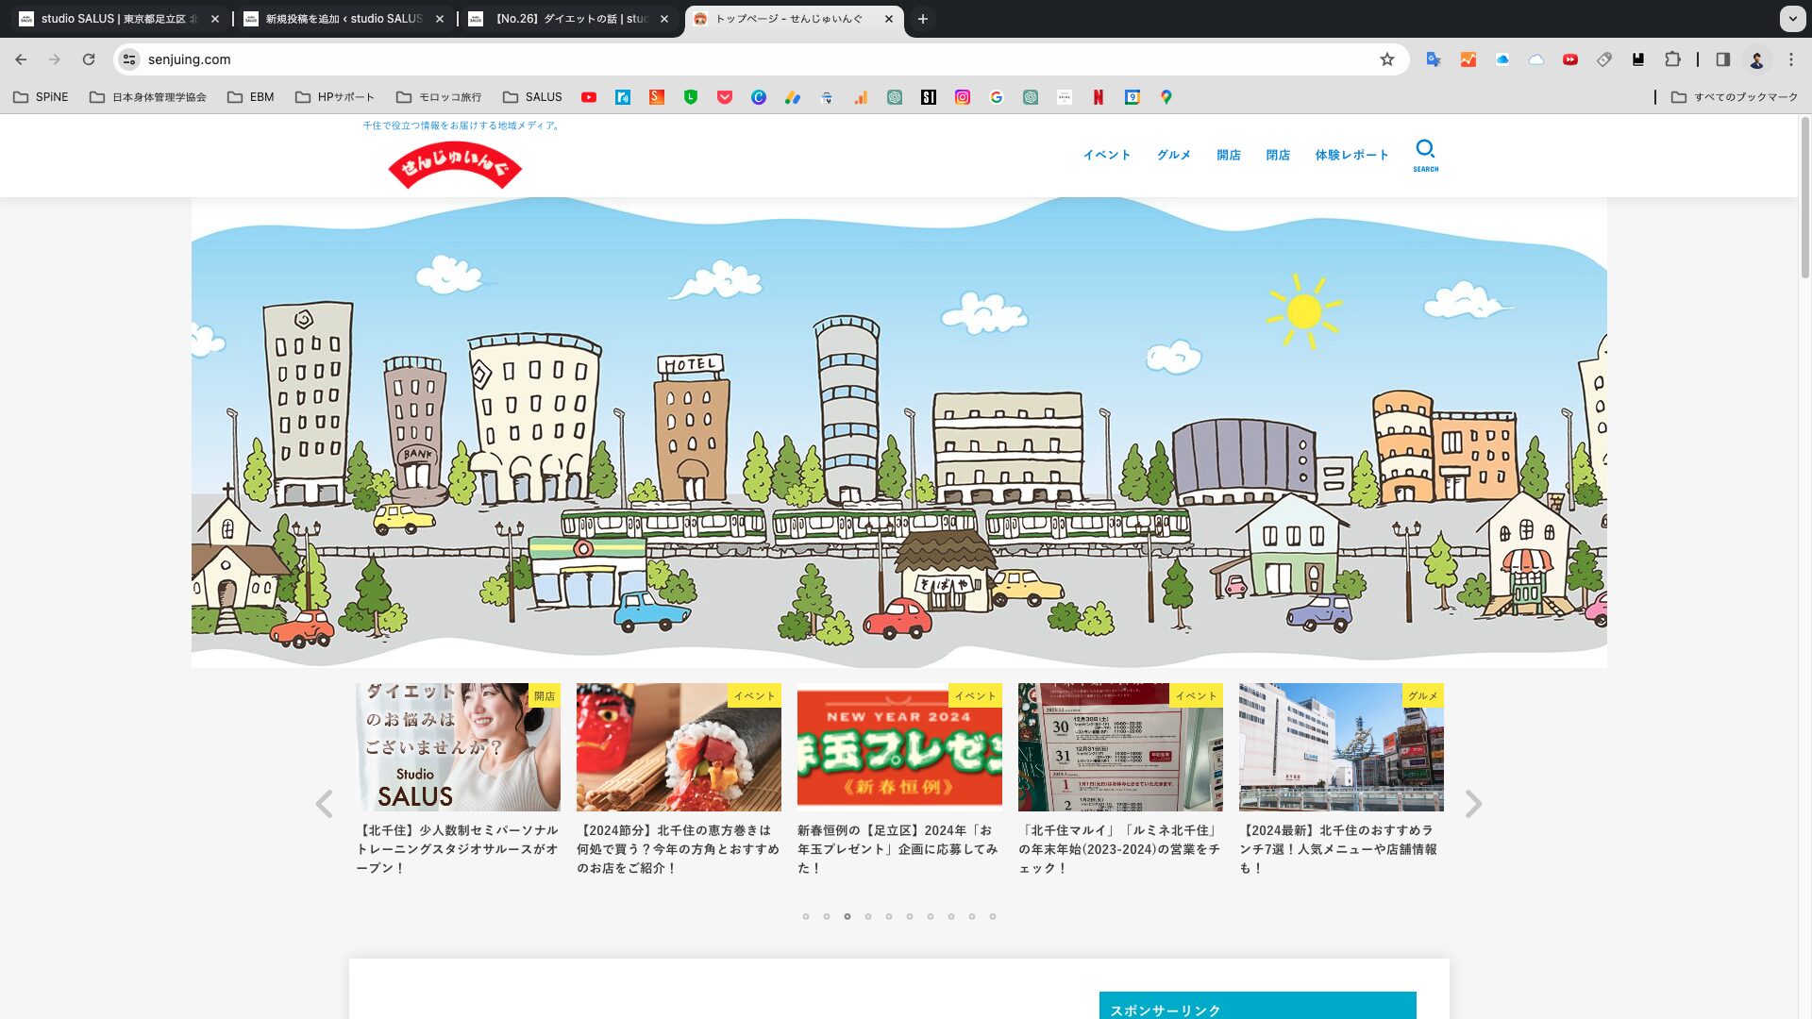
Task: Select the fifth carousel pagination dot
Action: 889,916
